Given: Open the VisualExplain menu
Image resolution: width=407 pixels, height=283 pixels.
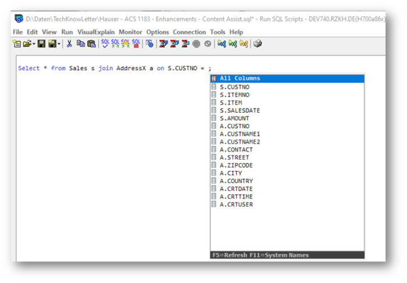Looking at the screenshot, I should 96,32.
